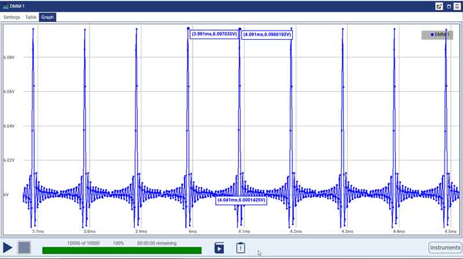Click the green progress bar
The image size is (463, 259).
[x=122, y=250]
